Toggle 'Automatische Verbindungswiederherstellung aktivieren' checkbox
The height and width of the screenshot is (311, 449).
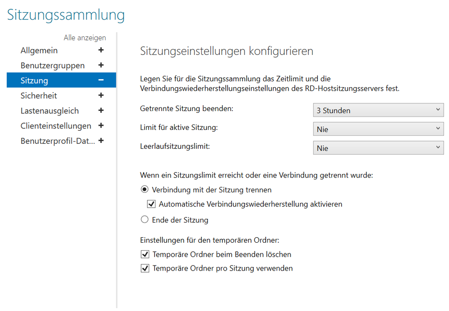tap(151, 204)
